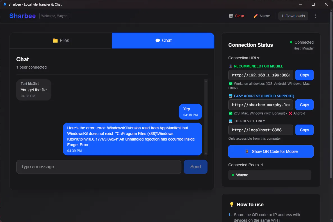Focus the Type a message input field
The height and width of the screenshot is (222, 333).
[x=99, y=167]
